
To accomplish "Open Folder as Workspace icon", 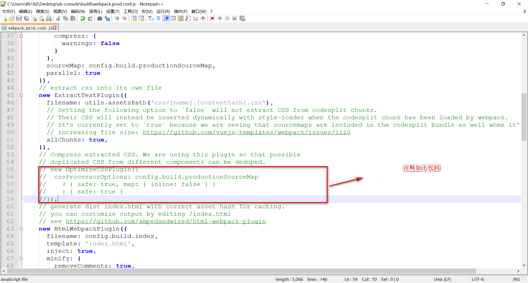I will [196, 18].
